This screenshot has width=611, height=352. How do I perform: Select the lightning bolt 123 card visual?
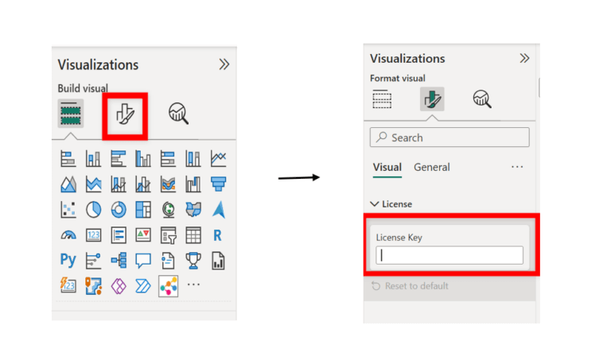pos(68,286)
